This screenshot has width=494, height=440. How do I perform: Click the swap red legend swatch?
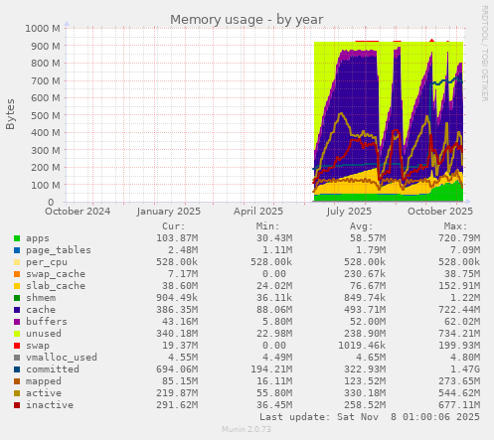[x=17, y=346]
